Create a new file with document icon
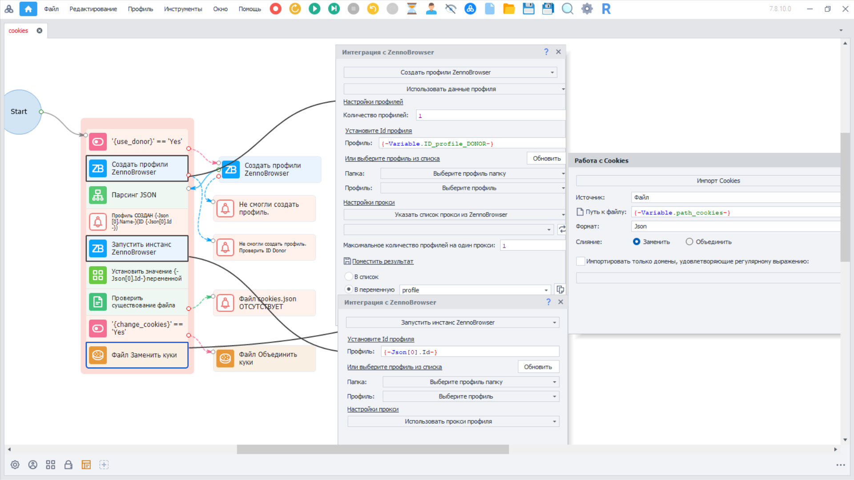The width and height of the screenshot is (854, 480). [490, 9]
